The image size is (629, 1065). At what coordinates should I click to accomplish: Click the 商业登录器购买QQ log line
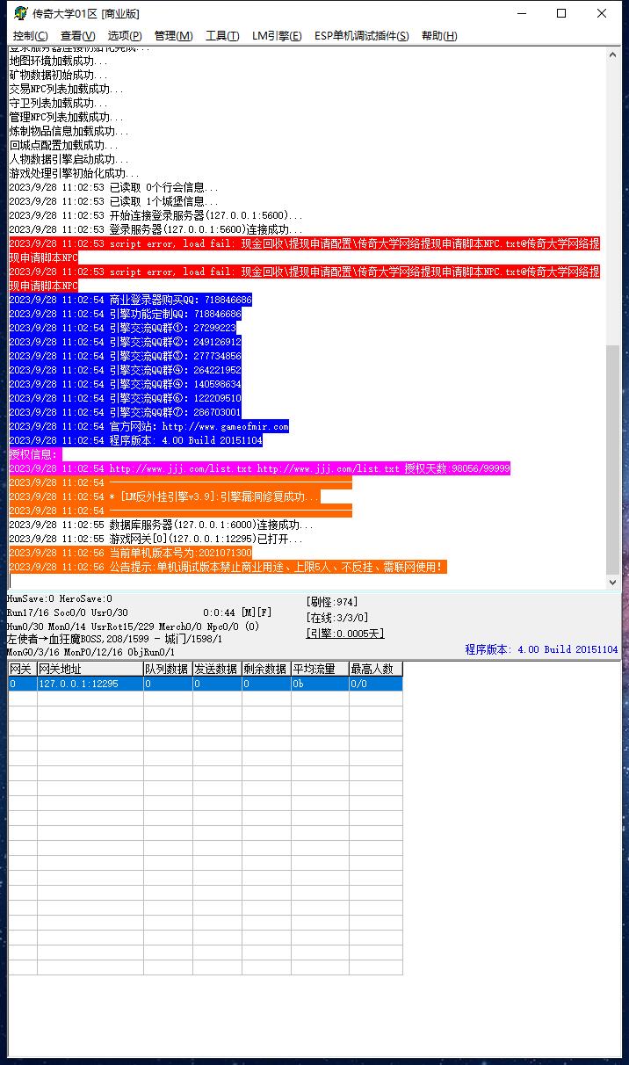[130, 300]
